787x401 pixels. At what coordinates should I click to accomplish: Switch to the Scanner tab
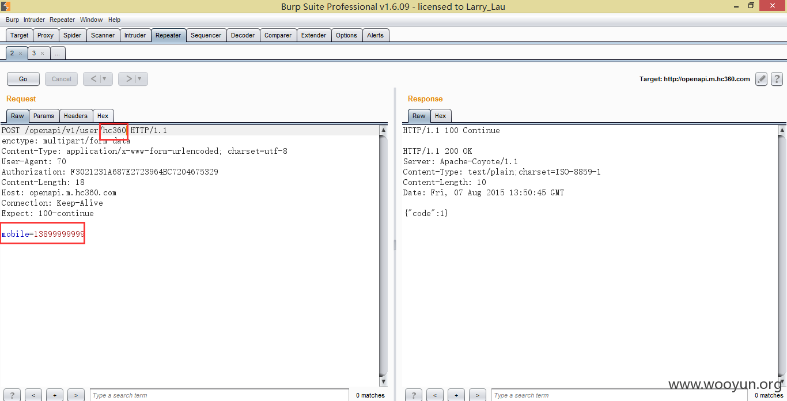tap(103, 35)
